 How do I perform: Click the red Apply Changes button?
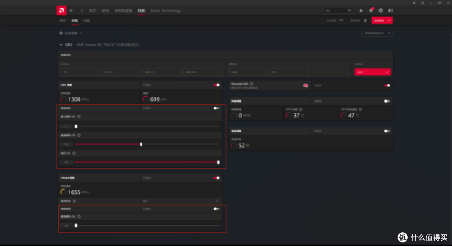(382, 20)
